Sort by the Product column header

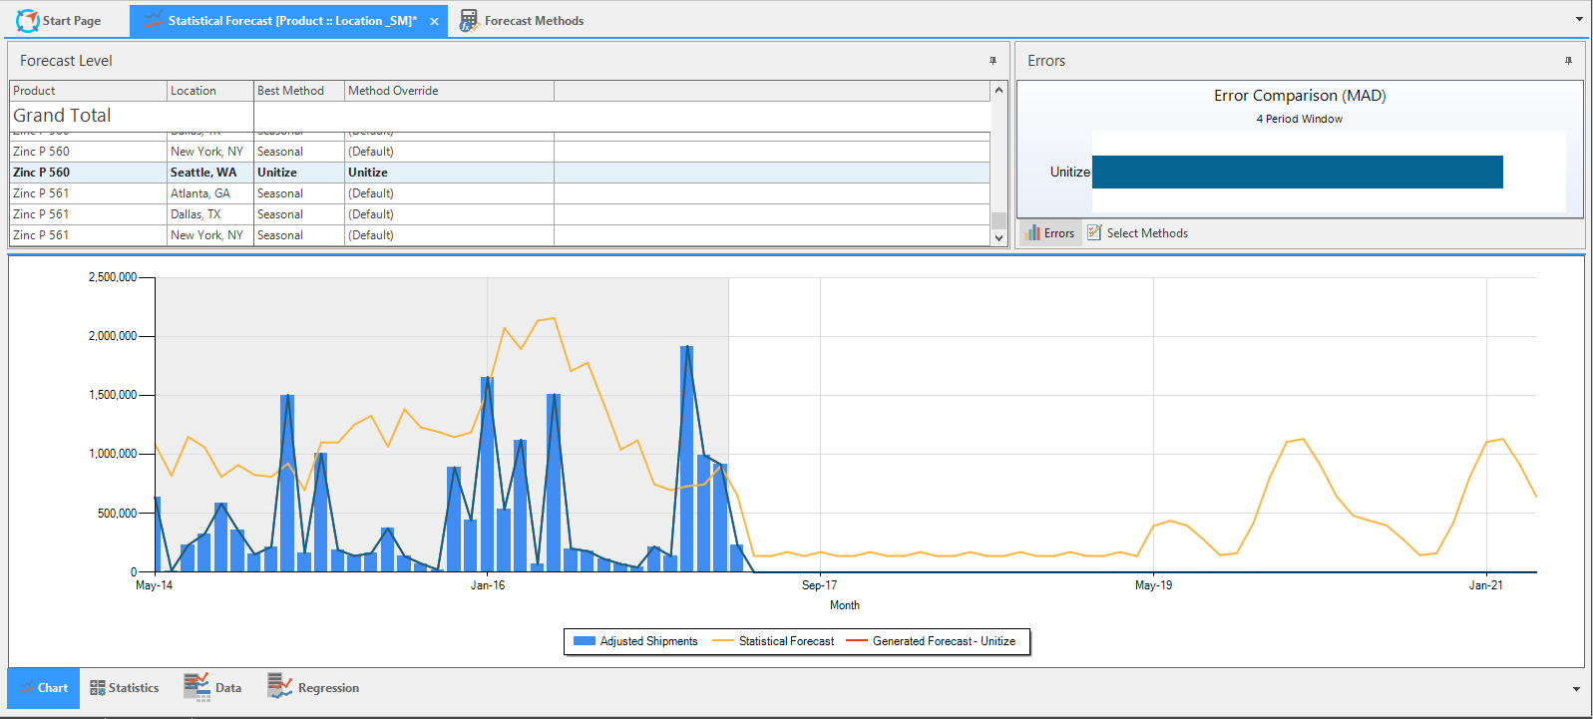click(x=88, y=91)
